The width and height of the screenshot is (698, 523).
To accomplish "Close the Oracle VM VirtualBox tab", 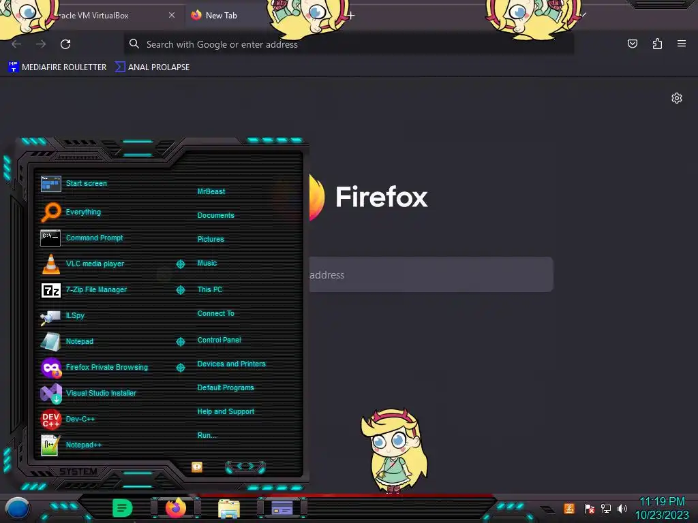I will click(x=171, y=15).
